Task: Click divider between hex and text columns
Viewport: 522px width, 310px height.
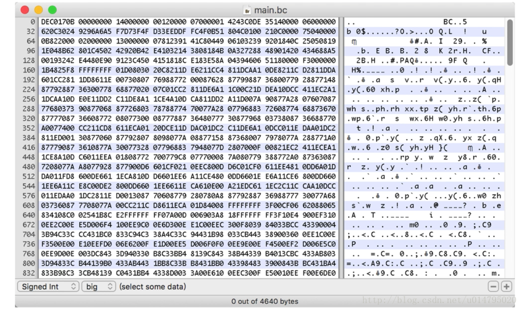Action: tap(341, 149)
